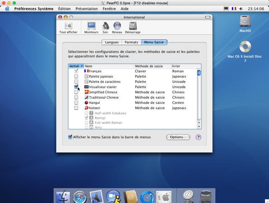Click the Script column header
This screenshot has height=203, width=269.
(x=186, y=66)
